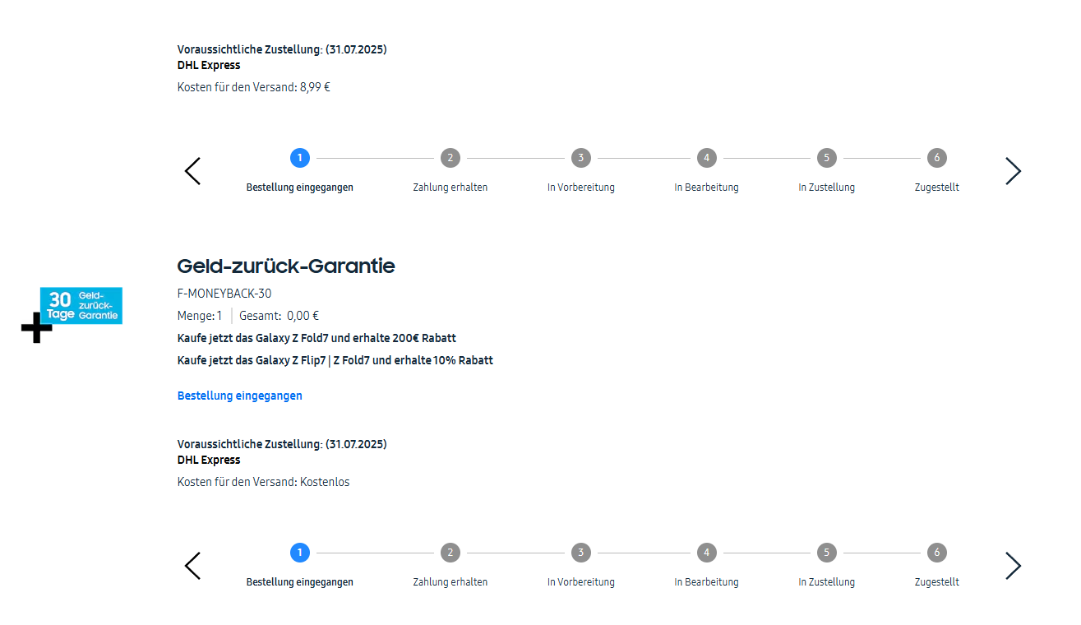
Task: Click the 'Geld-zurück-Garantie' product heading
Action: 286,266
